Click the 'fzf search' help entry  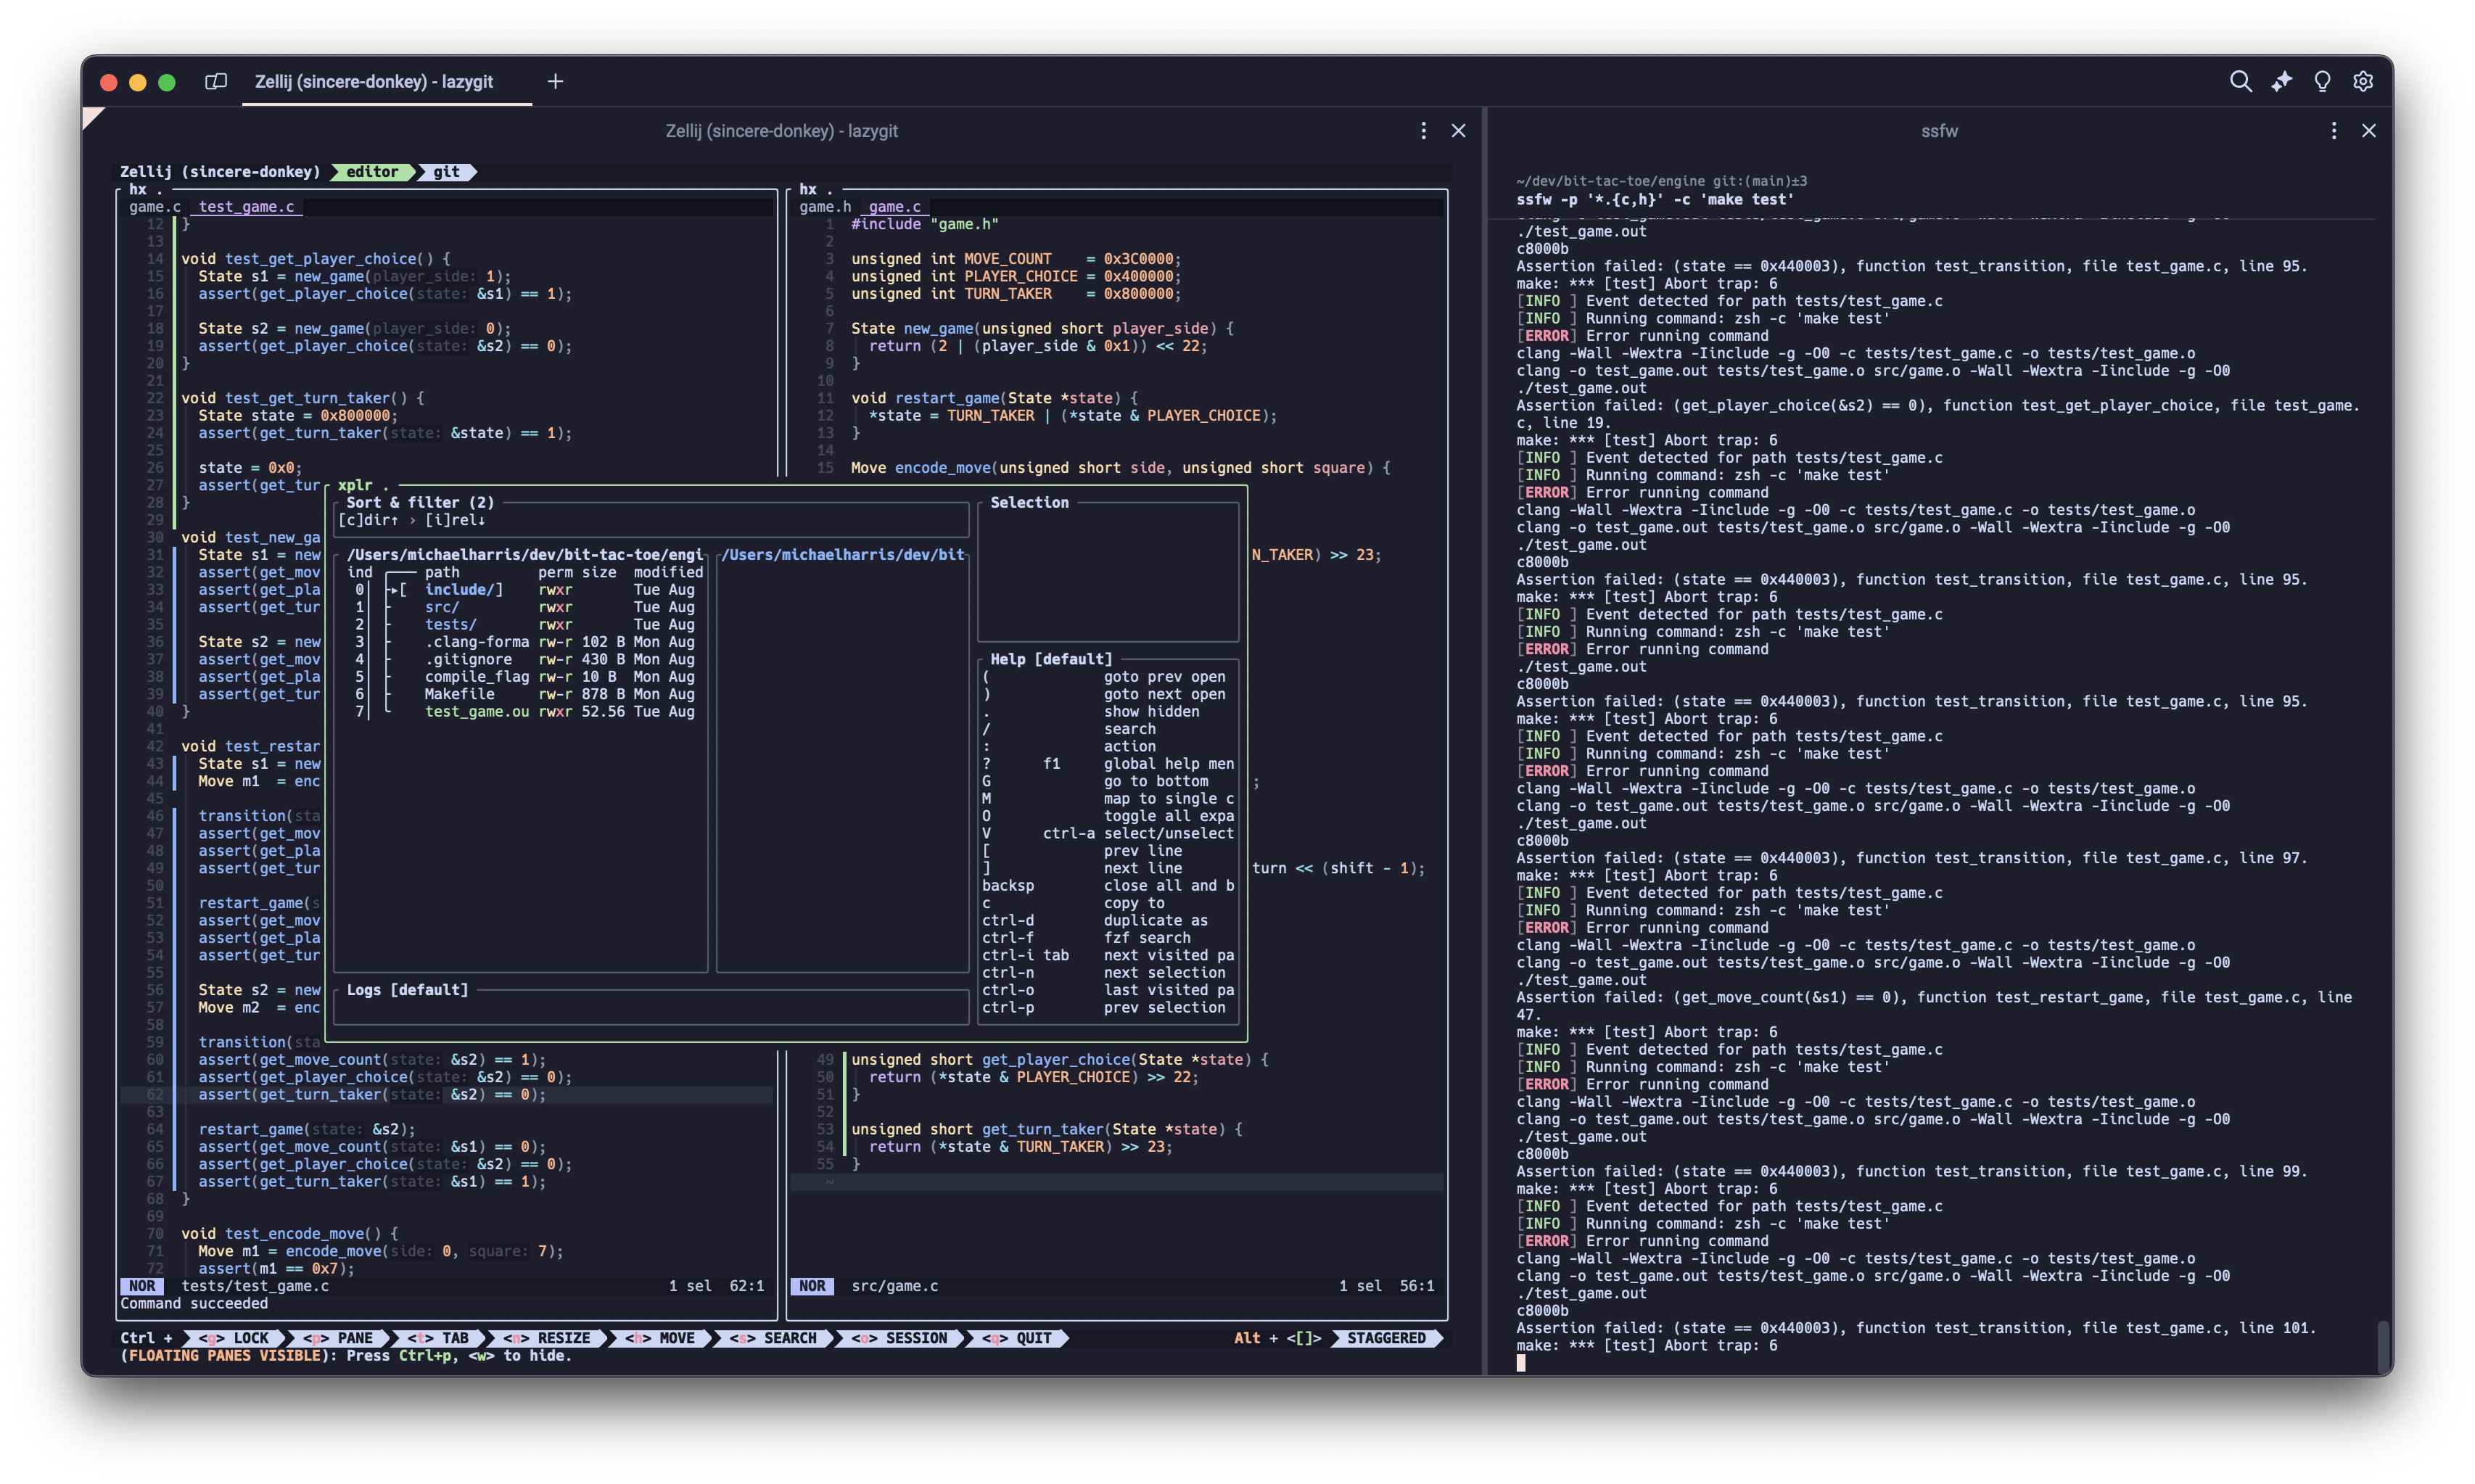pyautogui.click(x=1147, y=938)
